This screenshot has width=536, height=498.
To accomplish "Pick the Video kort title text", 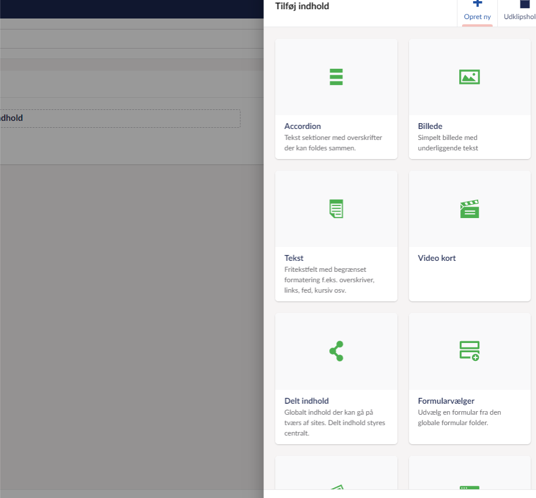I will [437, 258].
